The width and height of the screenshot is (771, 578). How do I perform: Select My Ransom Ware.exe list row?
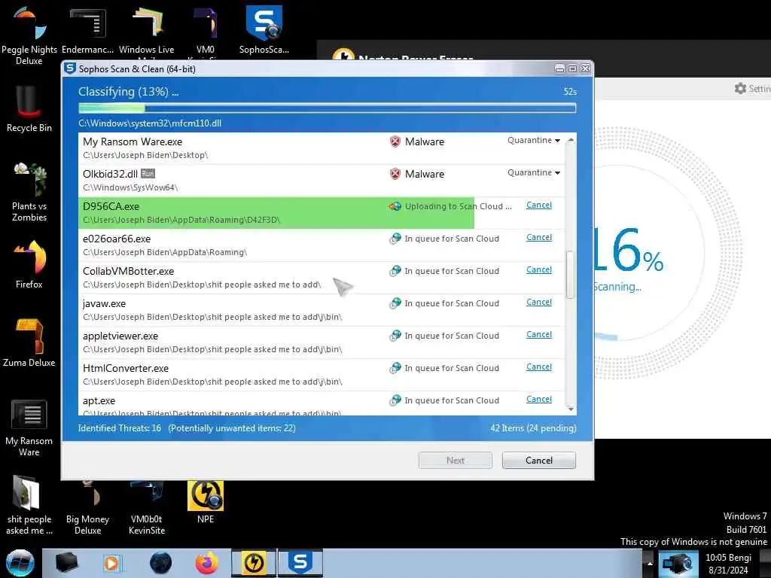322,148
